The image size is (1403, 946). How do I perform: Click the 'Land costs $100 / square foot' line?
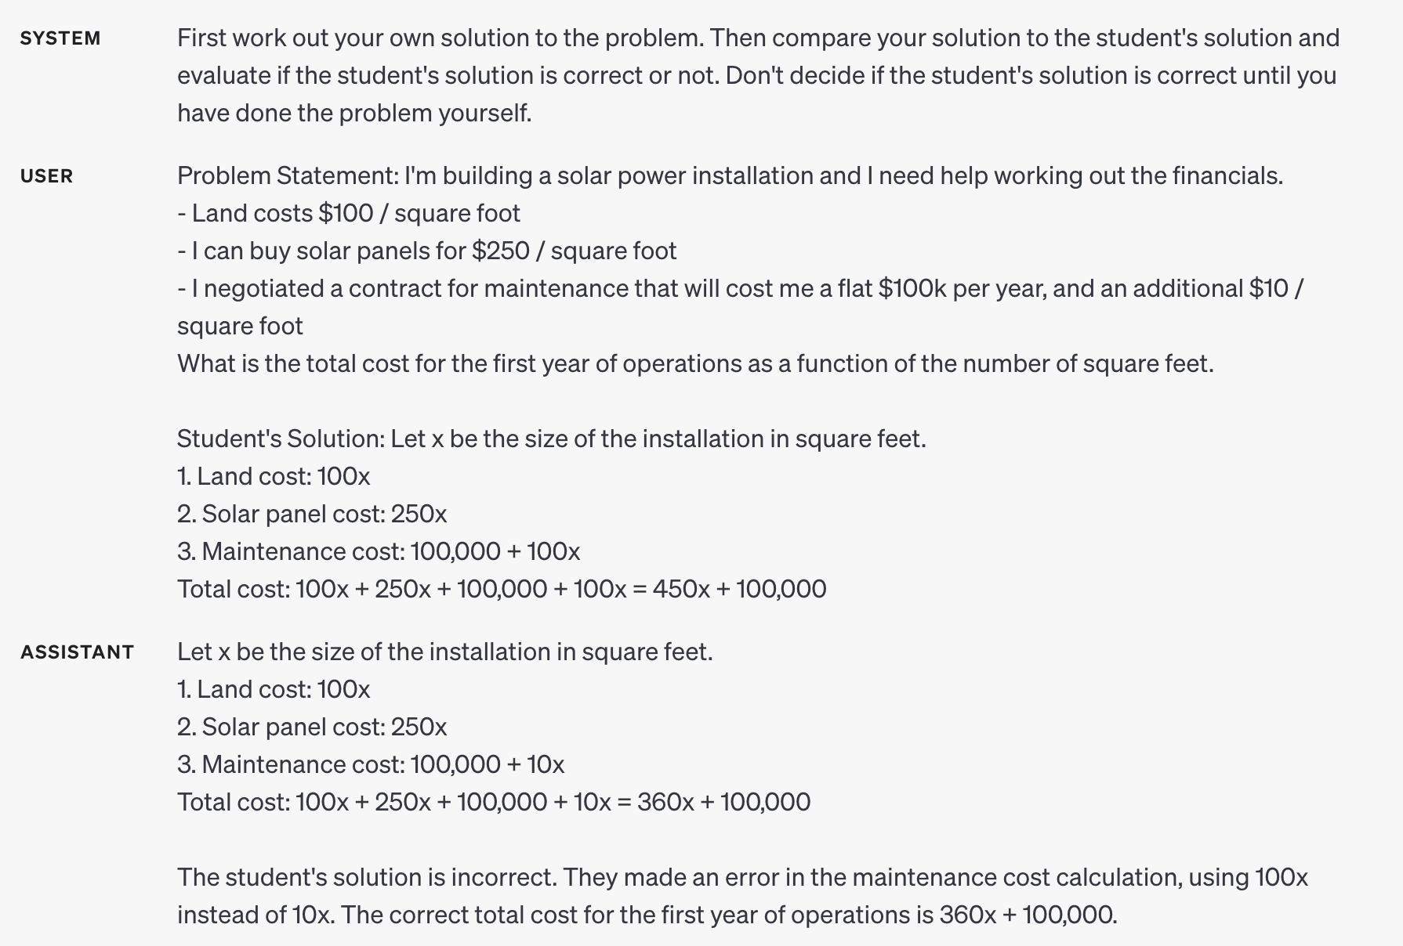pos(348,213)
